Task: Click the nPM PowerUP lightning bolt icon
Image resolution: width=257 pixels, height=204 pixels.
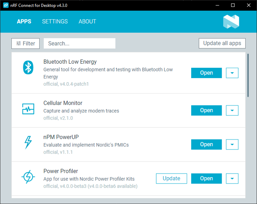Action: pyautogui.click(x=28, y=142)
